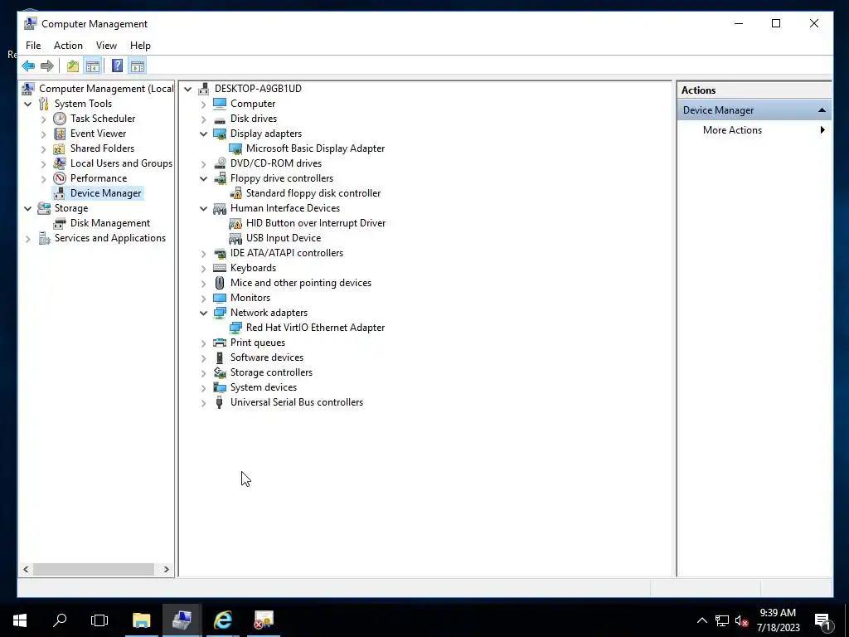849x637 pixels.
Task: Click the Standard floppy disk controller warning icon
Action: 235,193
